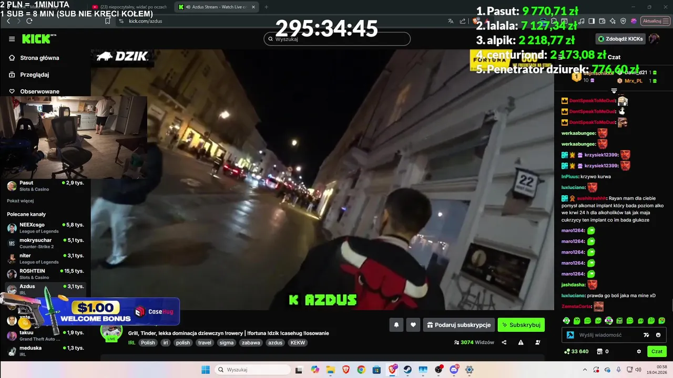The width and height of the screenshot is (673, 378).
Task: Open chat settings gear icon
Action: click(639, 351)
